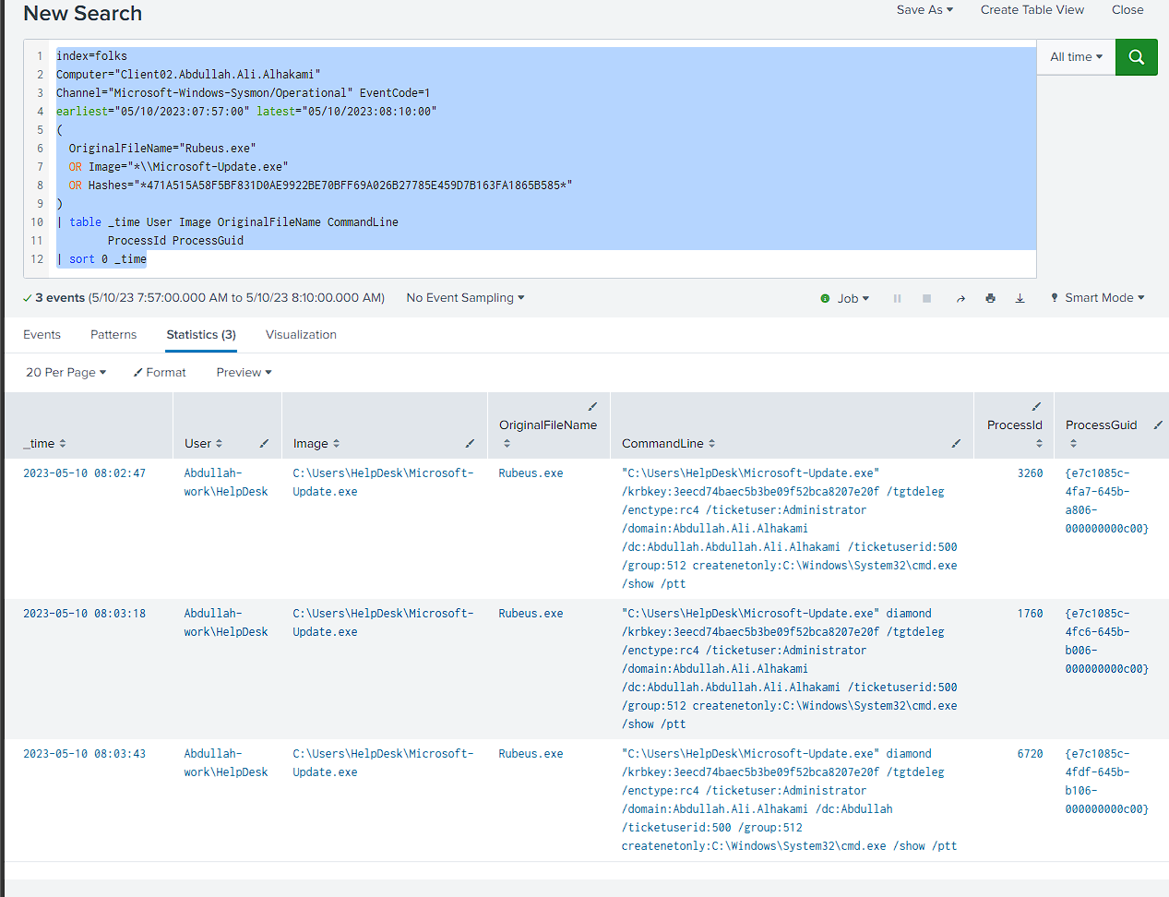This screenshot has height=897, width=1169.
Task: Edit the CommandLine column pencil icon
Action: point(956,444)
